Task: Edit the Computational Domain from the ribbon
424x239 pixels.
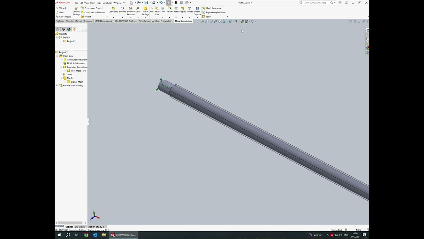Action: pyautogui.click(x=93, y=12)
